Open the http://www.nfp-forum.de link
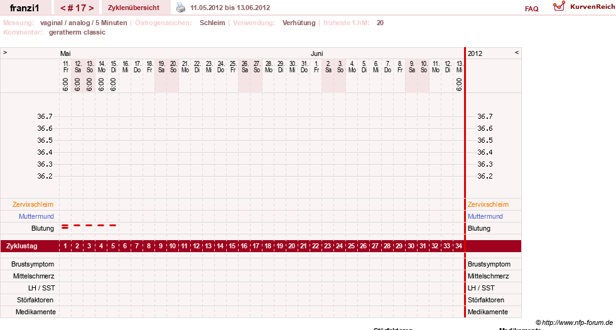 (x=578, y=322)
